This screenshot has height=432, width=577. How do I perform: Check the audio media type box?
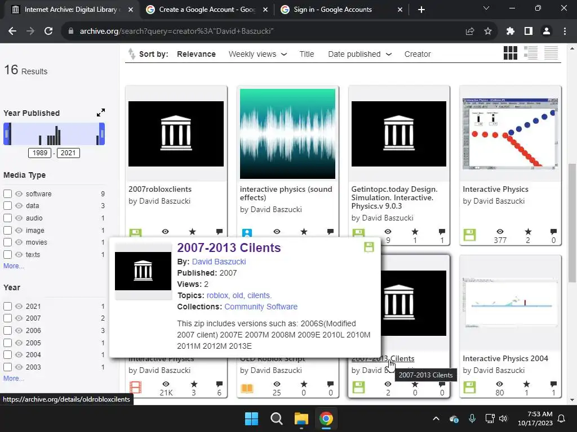[7, 218]
